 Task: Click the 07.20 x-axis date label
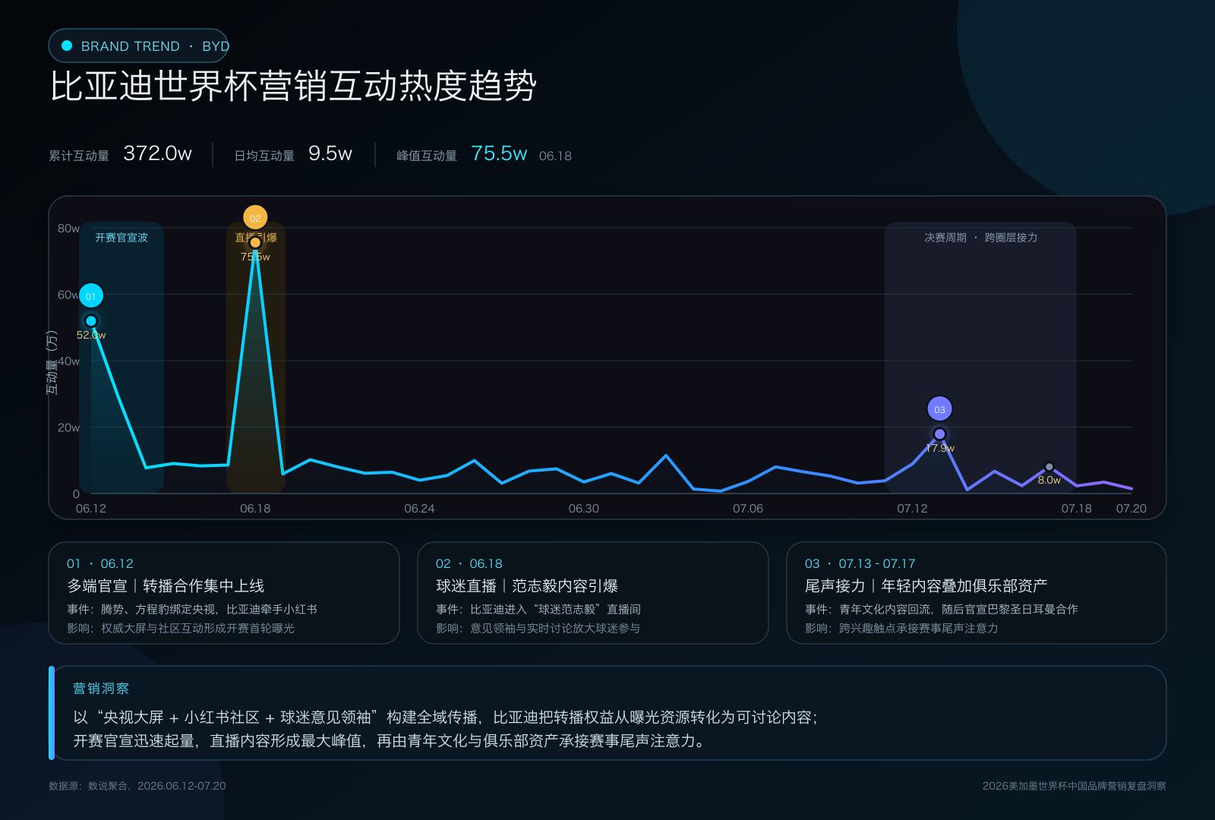pyautogui.click(x=1131, y=509)
